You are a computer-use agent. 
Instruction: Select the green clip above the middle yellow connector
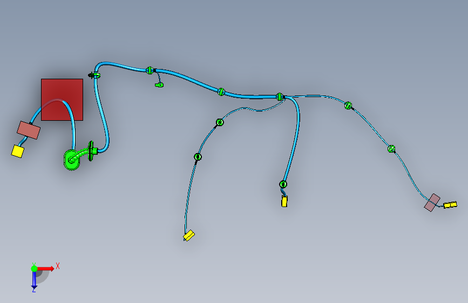coord(283,184)
